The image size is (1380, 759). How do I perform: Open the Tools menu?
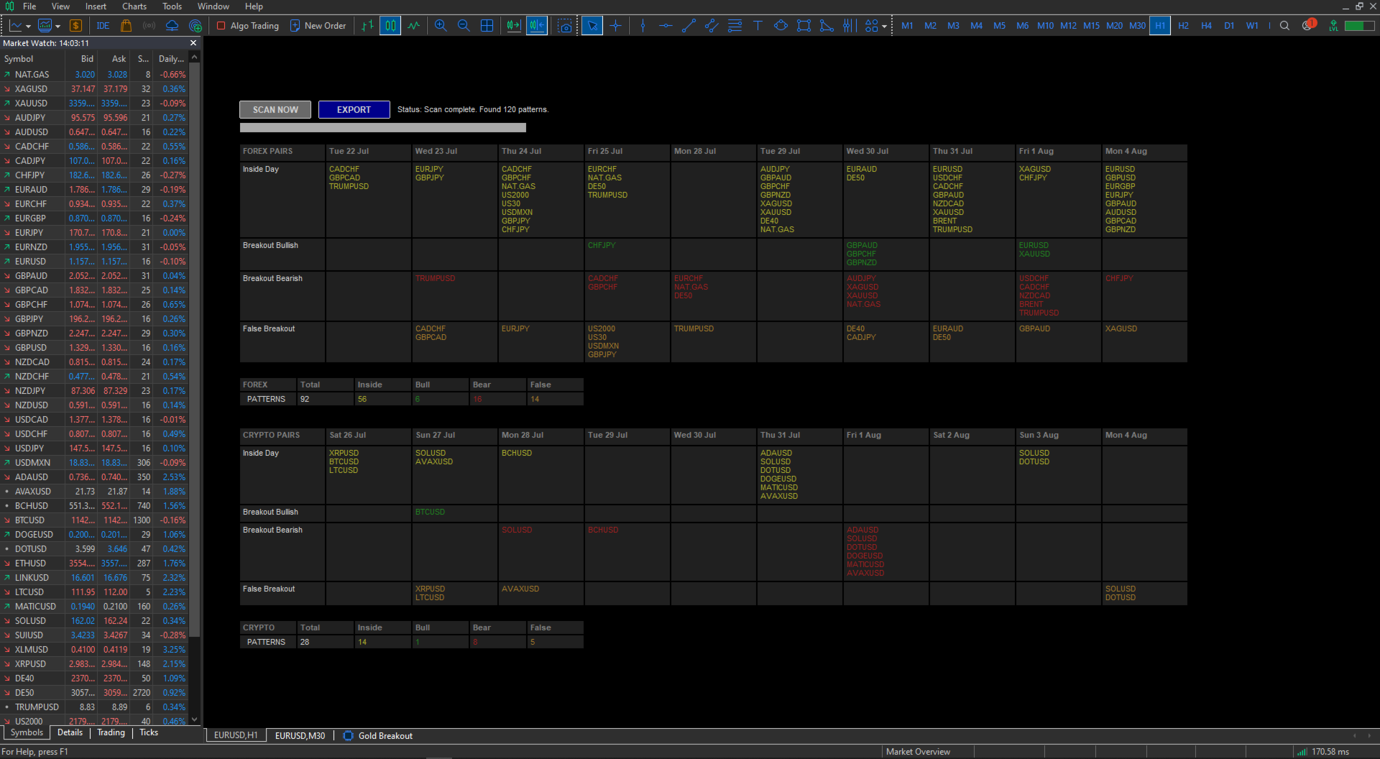pos(172,6)
